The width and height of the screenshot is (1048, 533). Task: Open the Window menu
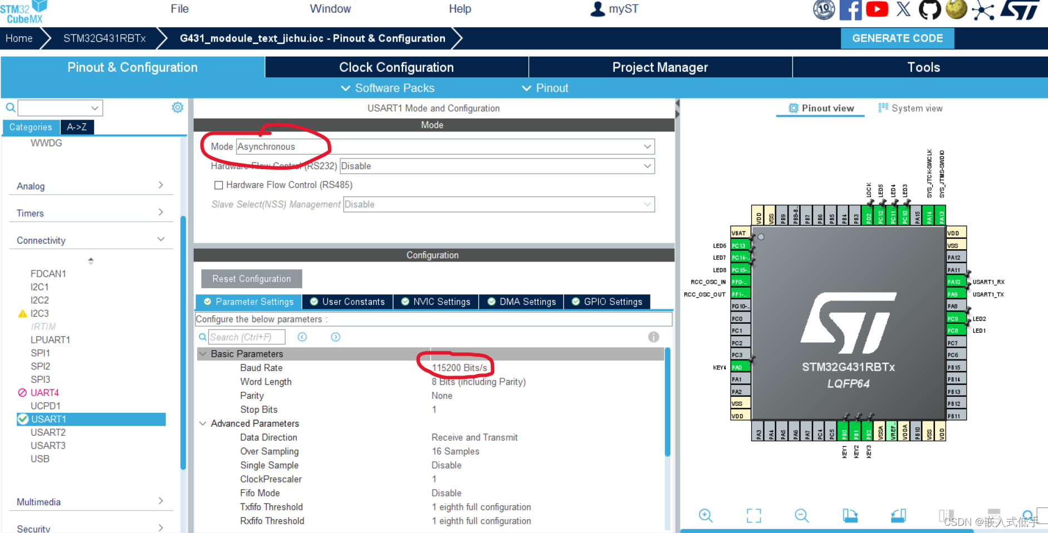pyautogui.click(x=330, y=9)
